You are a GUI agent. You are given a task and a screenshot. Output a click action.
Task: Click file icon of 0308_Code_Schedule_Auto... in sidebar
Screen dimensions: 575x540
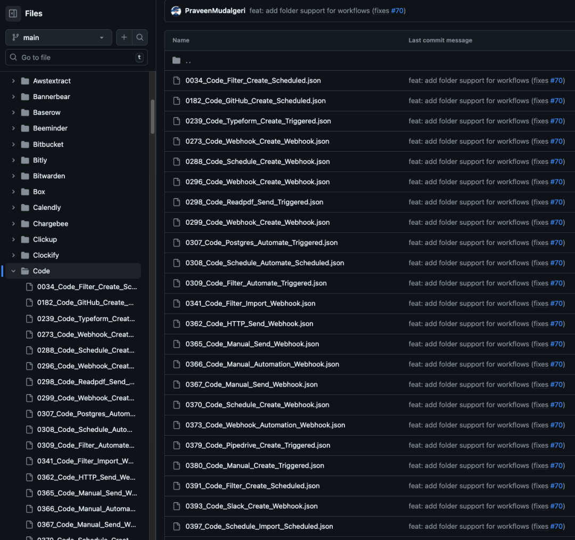click(x=29, y=429)
